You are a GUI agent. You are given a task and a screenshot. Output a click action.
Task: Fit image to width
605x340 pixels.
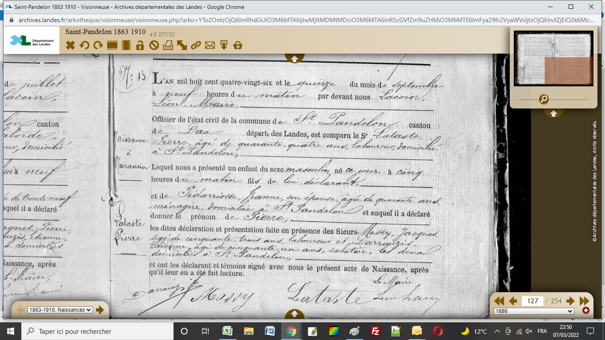point(112,45)
